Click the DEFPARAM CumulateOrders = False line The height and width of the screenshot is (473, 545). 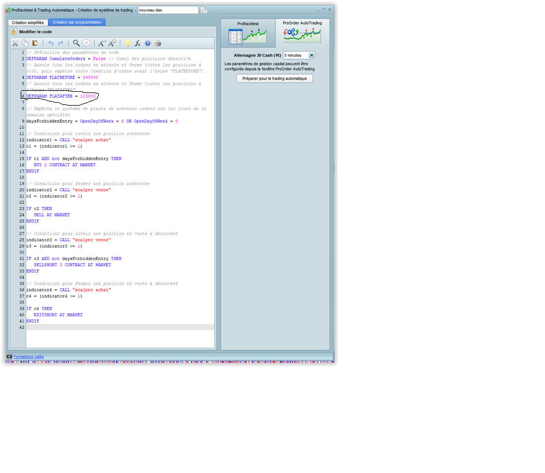[x=66, y=59]
